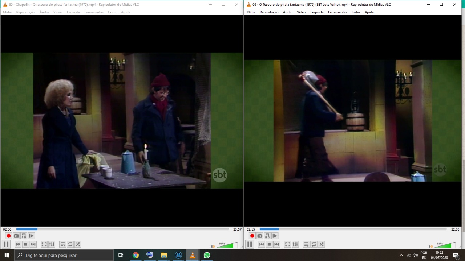The width and height of the screenshot is (465, 261).
Task: Open Reprodução menu in left VLC window
Action: [x=25, y=12]
